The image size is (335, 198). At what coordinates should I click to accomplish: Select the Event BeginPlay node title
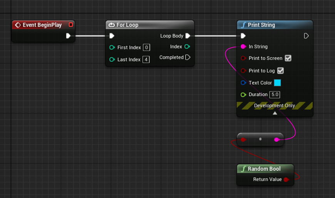42,25
